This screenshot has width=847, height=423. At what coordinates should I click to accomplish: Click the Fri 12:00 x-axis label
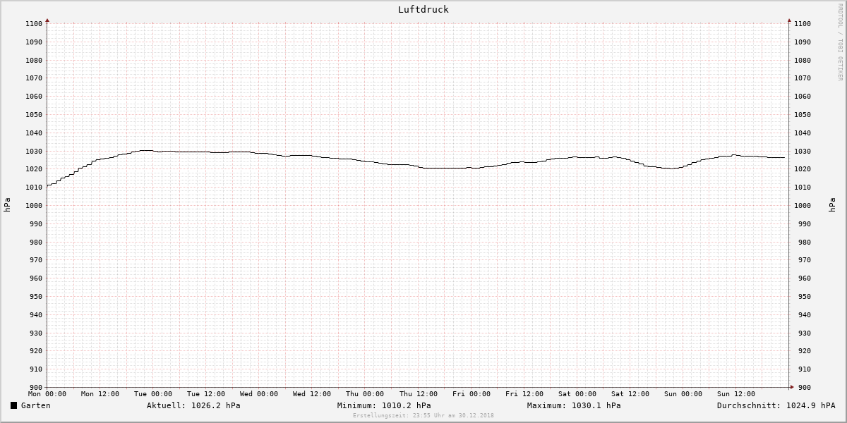(x=524, y=394)
